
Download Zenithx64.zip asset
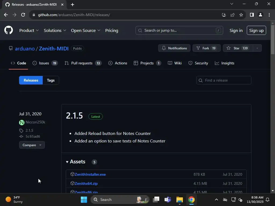click(86, 183)
